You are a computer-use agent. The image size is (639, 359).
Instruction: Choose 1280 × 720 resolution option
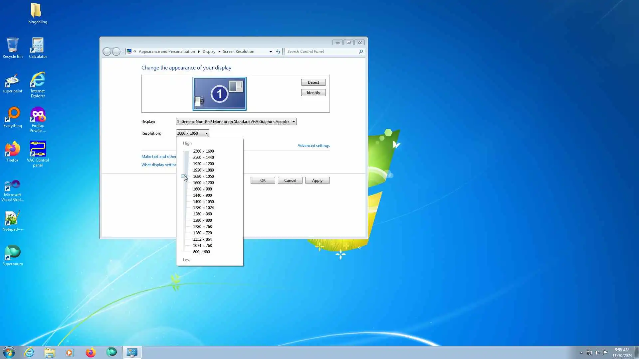202,233
